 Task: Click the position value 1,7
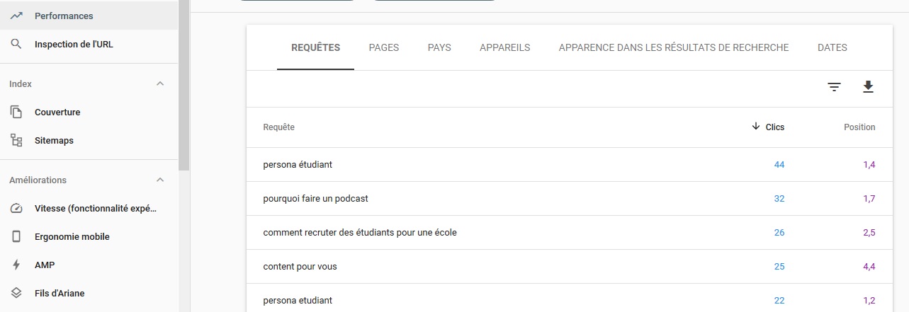(869, 199)
